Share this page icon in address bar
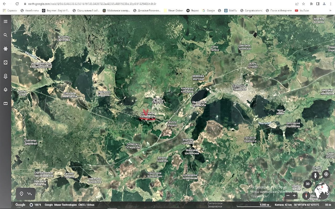Screen dimensions: 335x209 pos(297,4)
